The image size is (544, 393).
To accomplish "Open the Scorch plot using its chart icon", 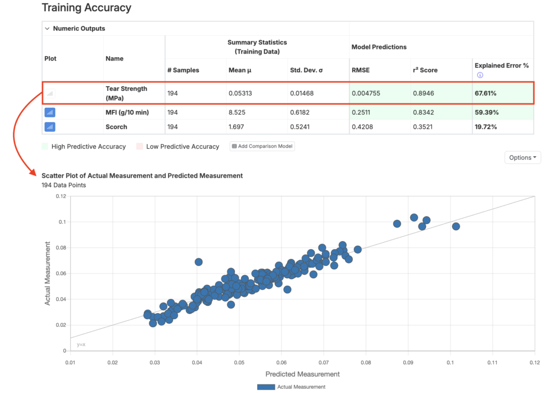I will tap(50, 127).
